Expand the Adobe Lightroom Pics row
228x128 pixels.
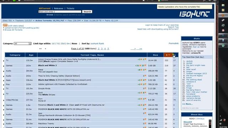[4, 85]
